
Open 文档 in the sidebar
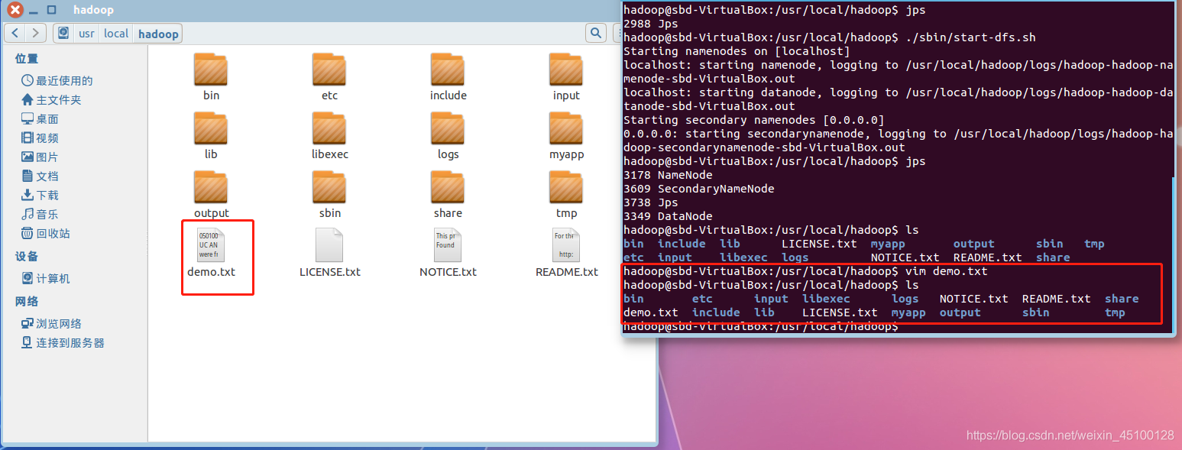(x=40, y=176)
